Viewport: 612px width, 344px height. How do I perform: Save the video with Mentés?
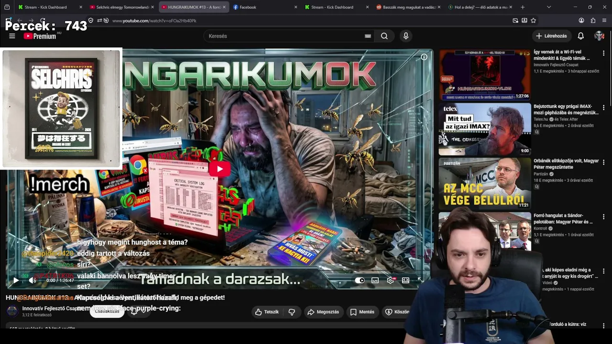click(362, 312)
